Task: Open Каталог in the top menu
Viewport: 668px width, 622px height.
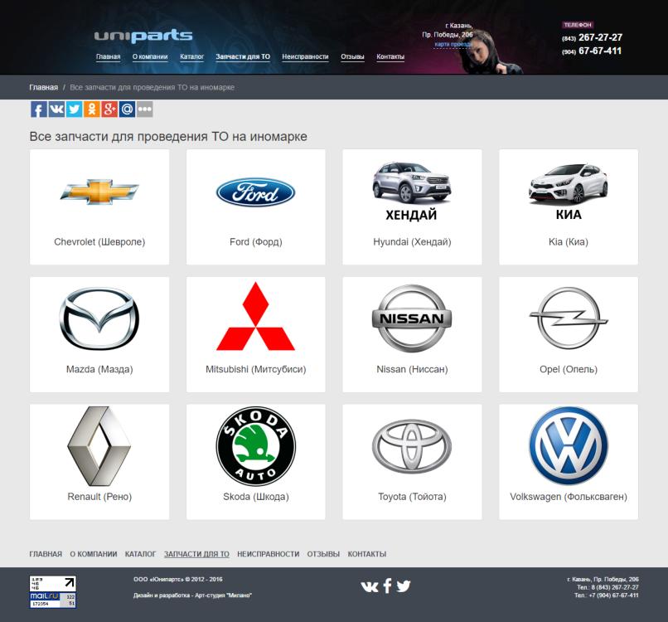Action: (x=191, y=57)
